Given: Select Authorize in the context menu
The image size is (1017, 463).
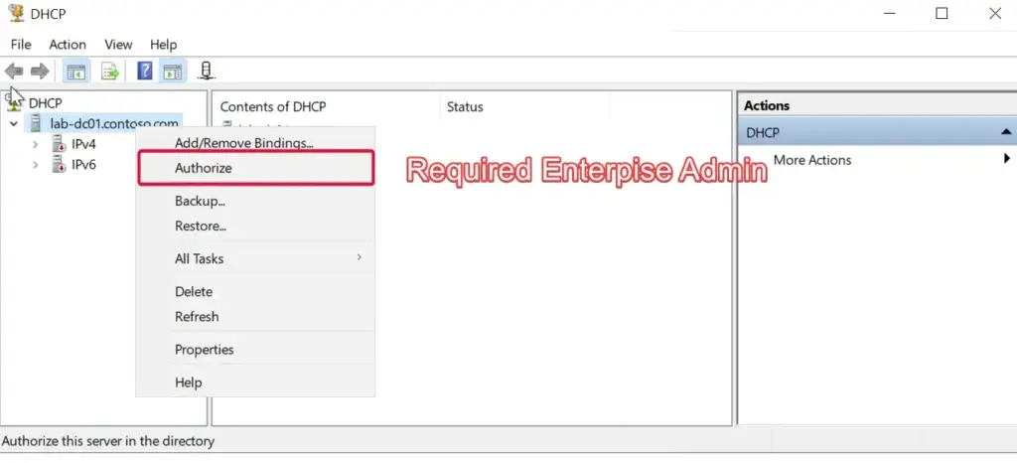Looking at the screenshot, I should [204, 168].
